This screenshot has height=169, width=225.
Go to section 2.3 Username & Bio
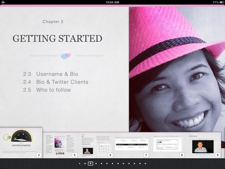tap(51, 74)
